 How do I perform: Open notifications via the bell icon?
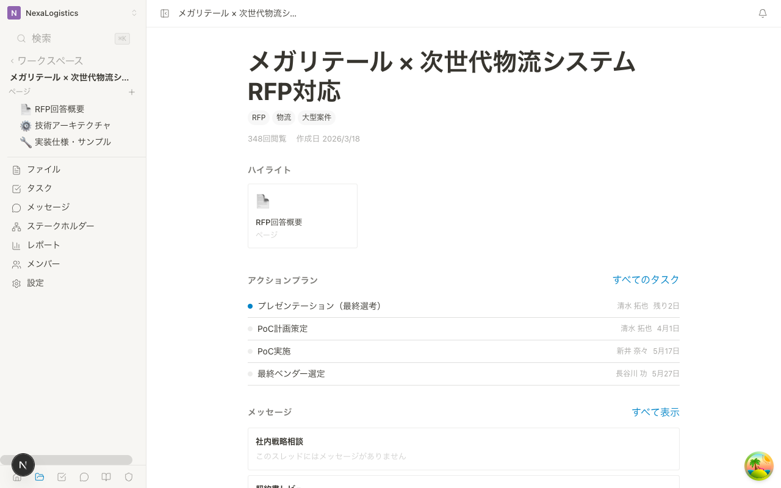click(x=762, y=13)
